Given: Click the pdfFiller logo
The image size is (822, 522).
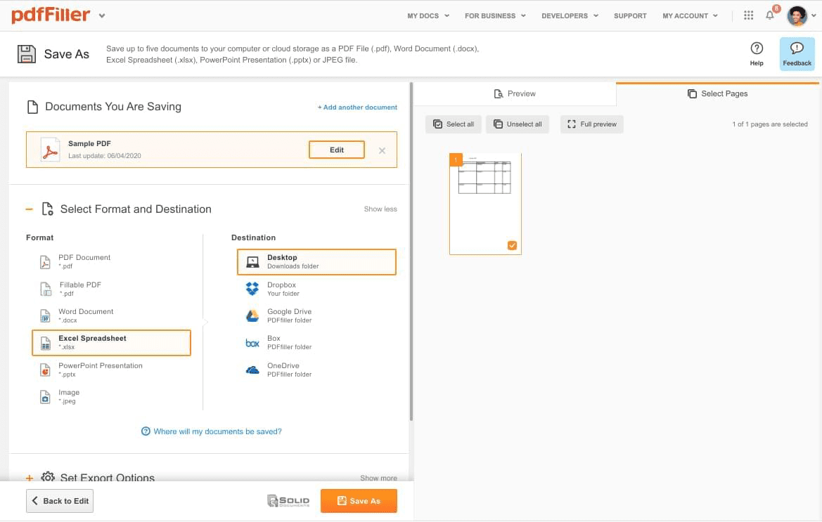Looking at the screenshot, I should [51, 15].
